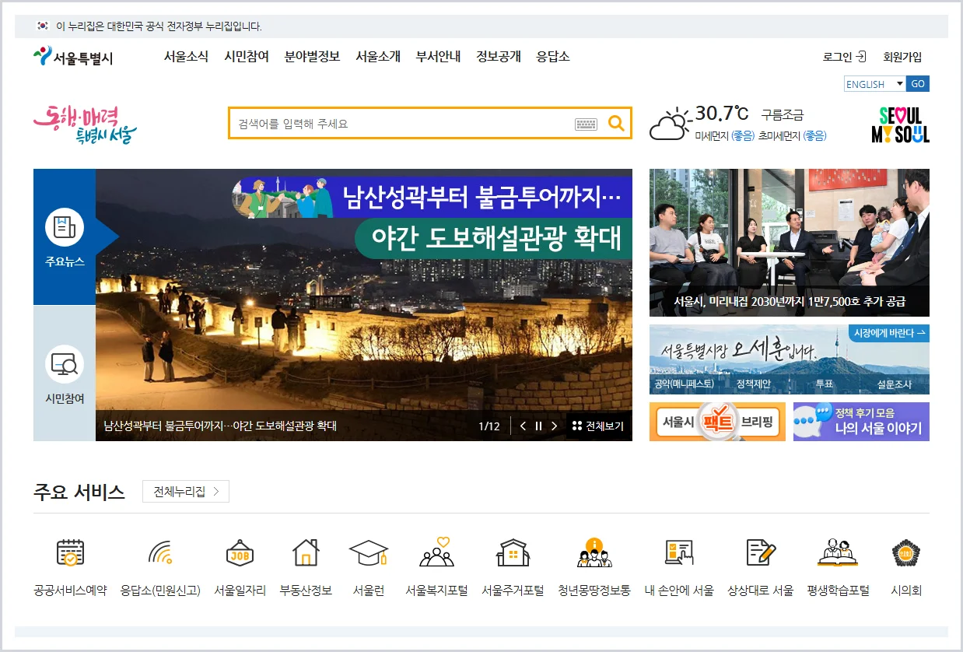The height and width of the screenshot is (652, 963).
Task: Open the 정책제안 link
Action: (x=754, y=384)
